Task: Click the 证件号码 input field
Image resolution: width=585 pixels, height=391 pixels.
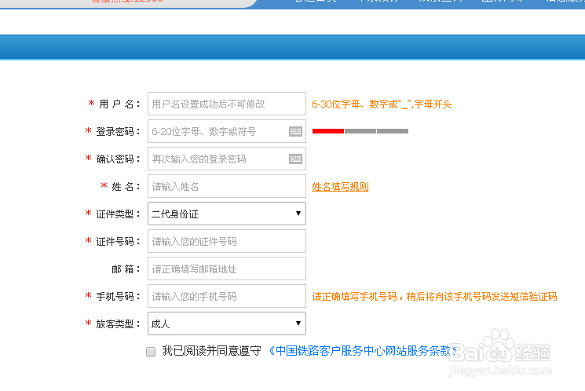Action: point(227,241)
